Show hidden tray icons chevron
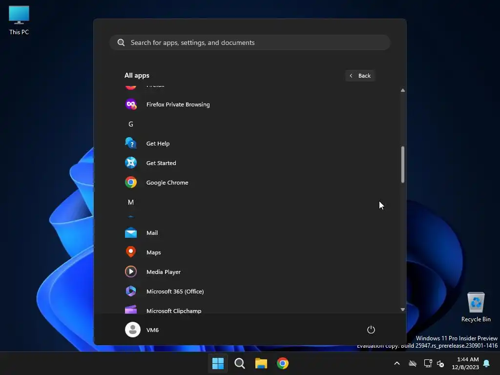Screen dimensions: 500x375 397,363
